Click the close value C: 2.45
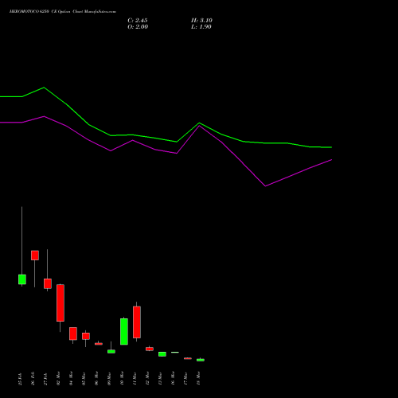Viewport: 398px width, 398px height. click(138, 21)
